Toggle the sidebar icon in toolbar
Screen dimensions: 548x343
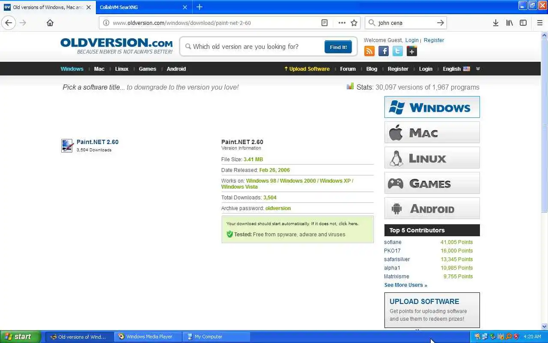click(x=523, y=23)
